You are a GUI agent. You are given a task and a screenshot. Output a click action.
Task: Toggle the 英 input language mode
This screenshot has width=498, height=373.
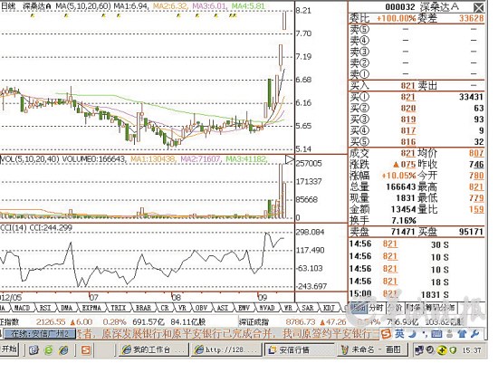coord(399,334)
